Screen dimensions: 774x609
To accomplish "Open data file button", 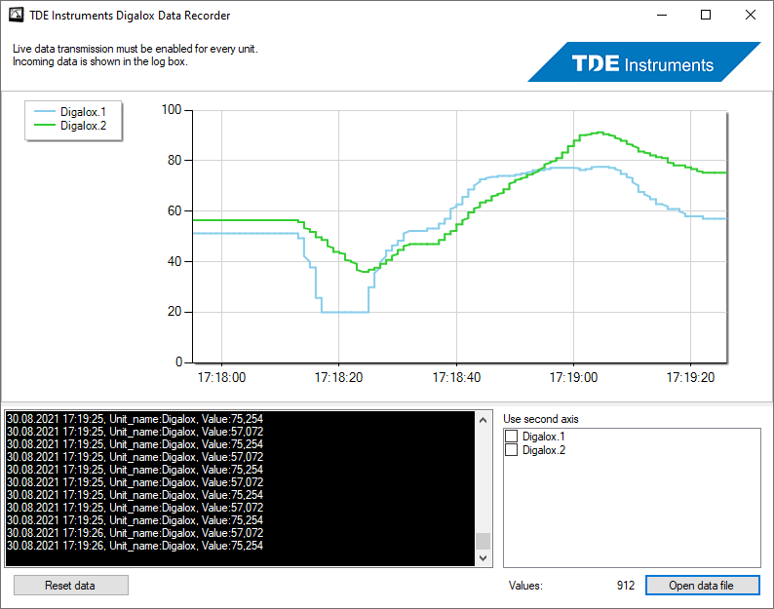I will [702, 586].
